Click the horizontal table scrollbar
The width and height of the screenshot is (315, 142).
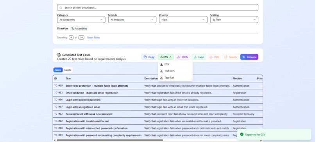coord(110,140)
